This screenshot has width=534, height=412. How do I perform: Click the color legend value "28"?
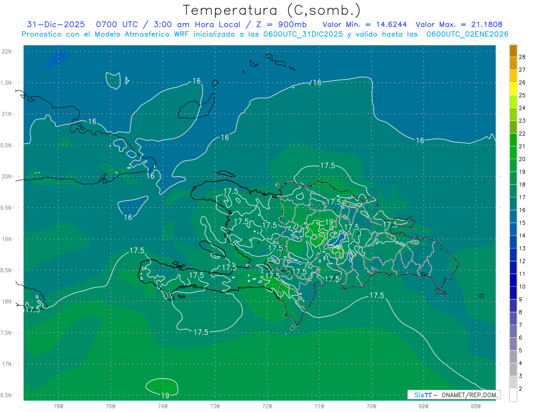pyautogui.click(x=522, y=57)
